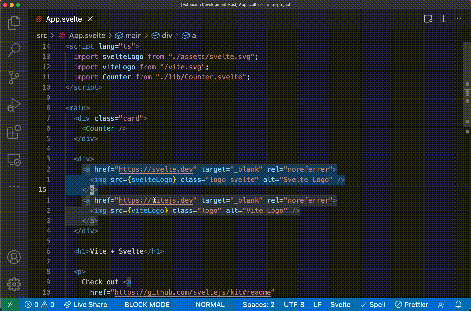Open Prettier status item
471x311 pixels.
(412, 305)
